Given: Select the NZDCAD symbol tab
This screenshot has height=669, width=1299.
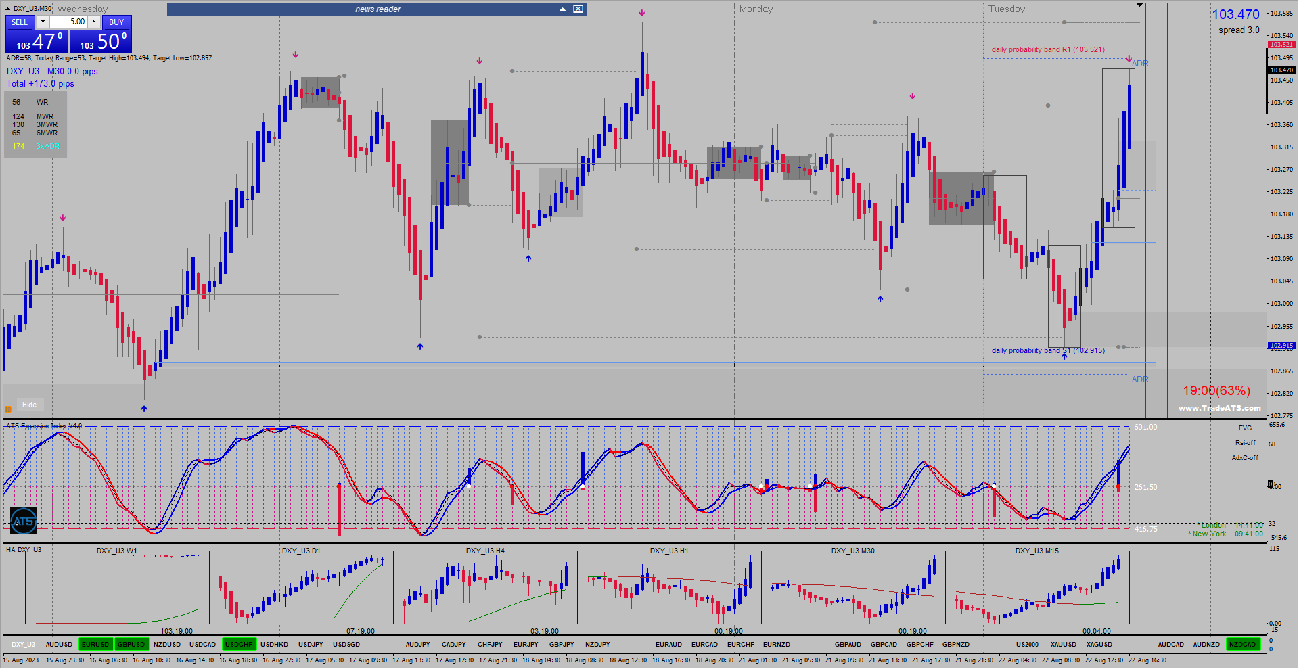Looking at the screenshot, I should tap(1243, 644).
